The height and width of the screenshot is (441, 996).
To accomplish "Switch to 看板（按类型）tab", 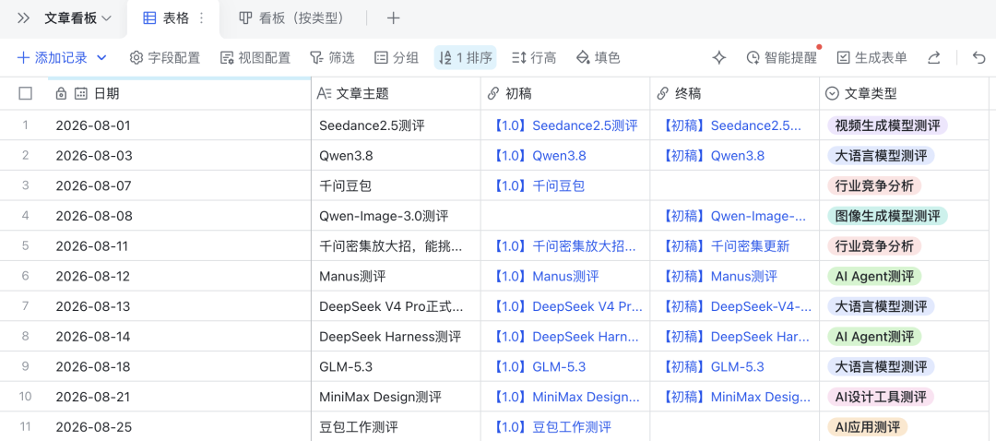I will [x=293, y=18].
